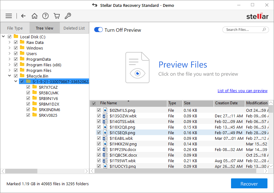Go to the home screen icon
This screenshot has width=274, height=193.
pos(35,16)
